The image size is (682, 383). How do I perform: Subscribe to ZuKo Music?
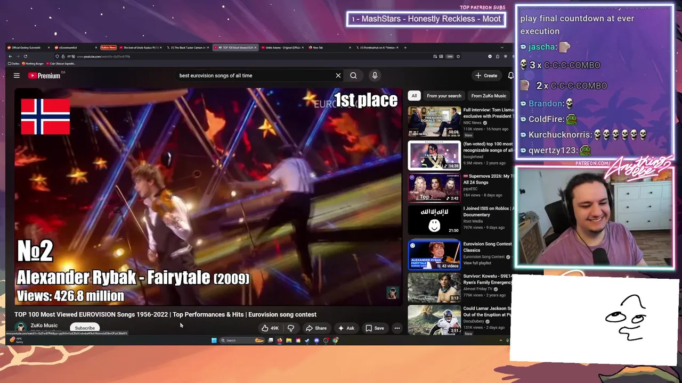tap(85, 328)
